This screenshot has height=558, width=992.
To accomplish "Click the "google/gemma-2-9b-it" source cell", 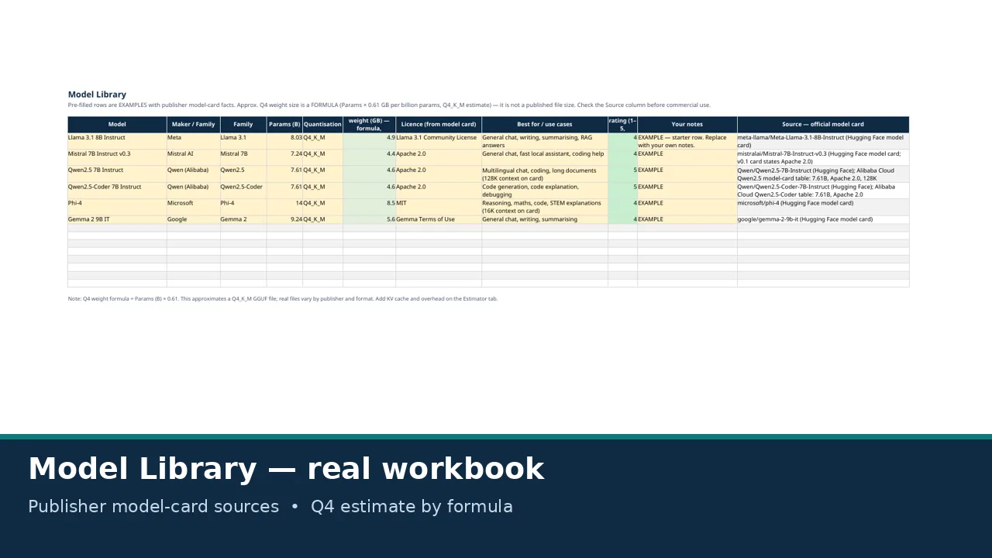I will [x=823, y=219].
